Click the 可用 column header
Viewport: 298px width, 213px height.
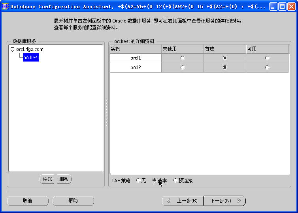click(268, 49)
